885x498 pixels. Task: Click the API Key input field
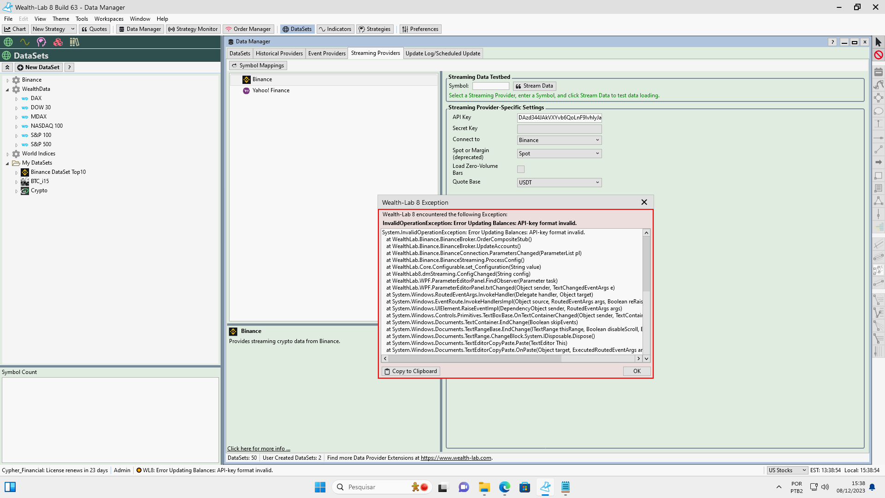pos(559,118)
